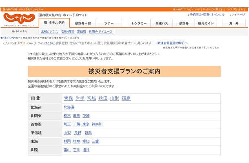The height and width of the screenshot is (163, 249).
Task: Select 新潟 prefecture link
Action: [x=88, y=133]
